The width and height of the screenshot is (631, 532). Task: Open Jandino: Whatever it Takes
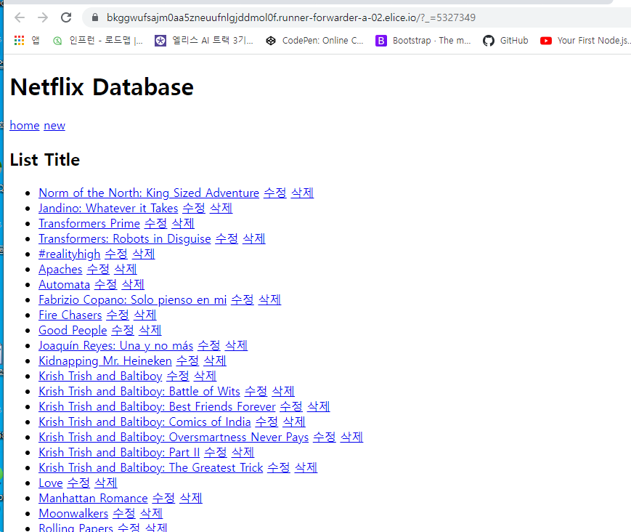coord(108,208)
